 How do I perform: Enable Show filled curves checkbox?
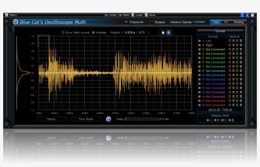(63, 33)
